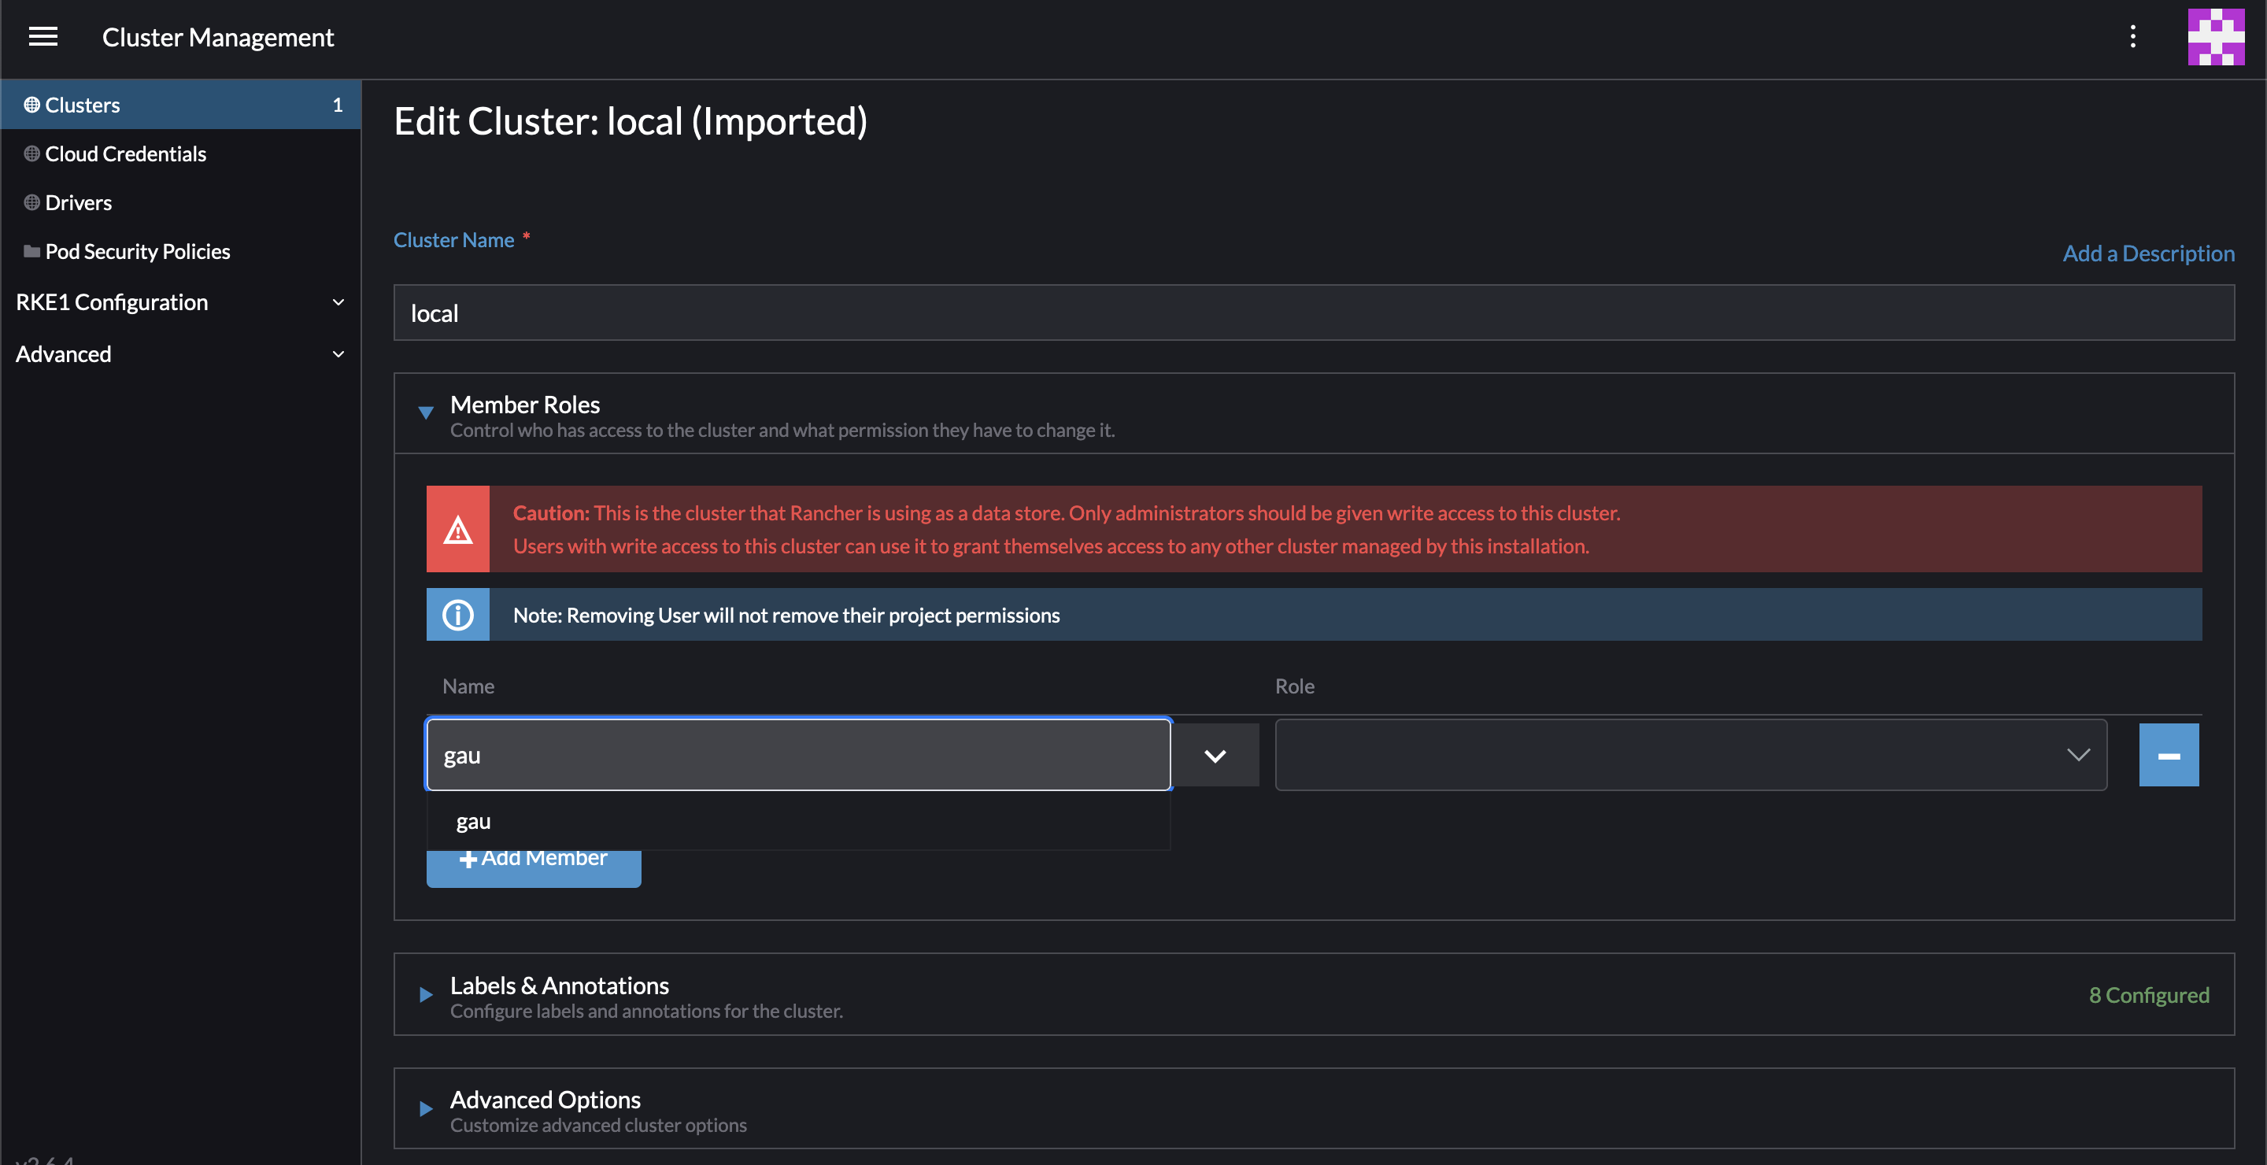The image size is (2267, 1165).
Task: Click the globe icon next to Clusters
Action: 31,104
